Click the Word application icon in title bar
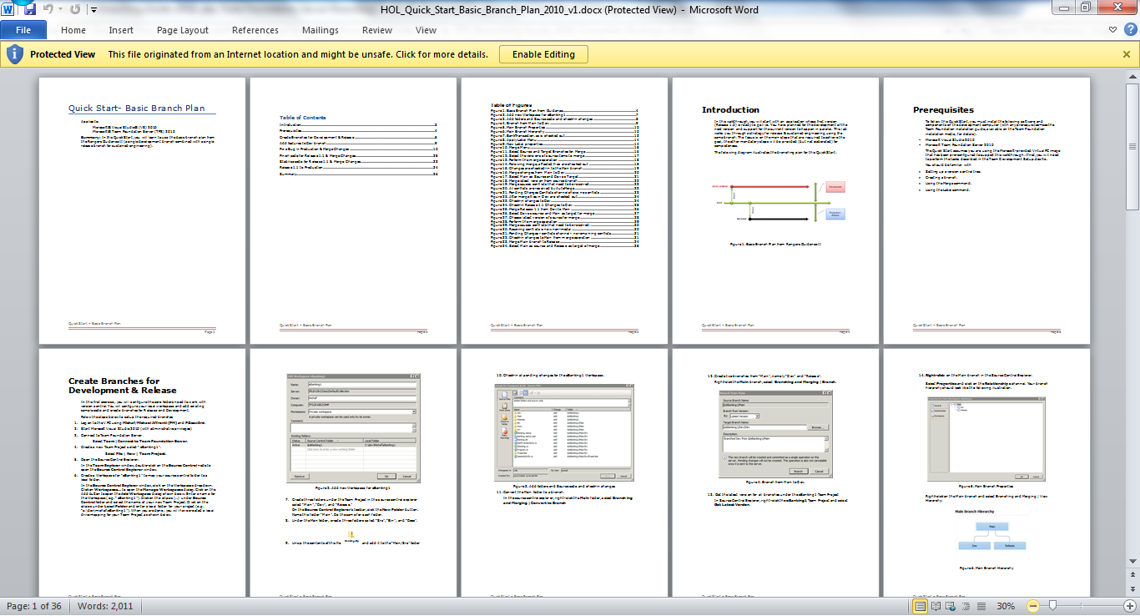1140x616 pixels. (8, 10)
